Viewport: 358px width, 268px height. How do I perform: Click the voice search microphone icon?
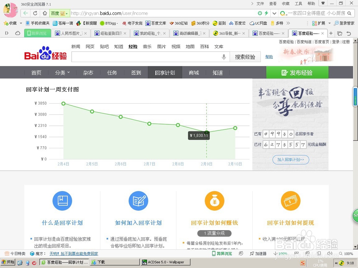pyautogui.click(x=224, y=57)
